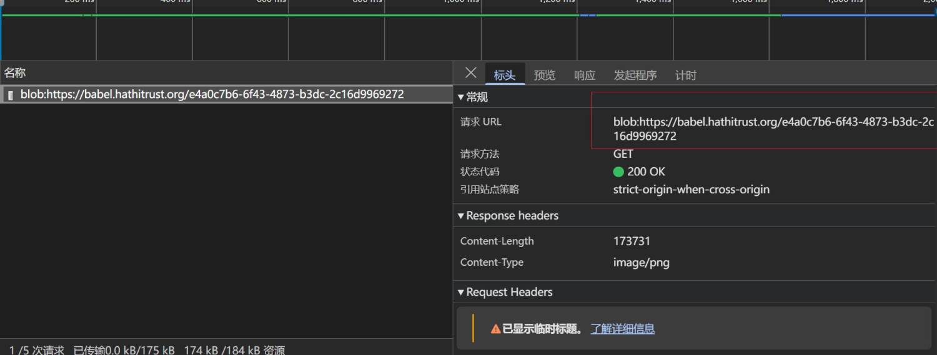This screenshot has width=937, height=355.
Task: Click the green 200 OK status dot
Action: [618, 172]
